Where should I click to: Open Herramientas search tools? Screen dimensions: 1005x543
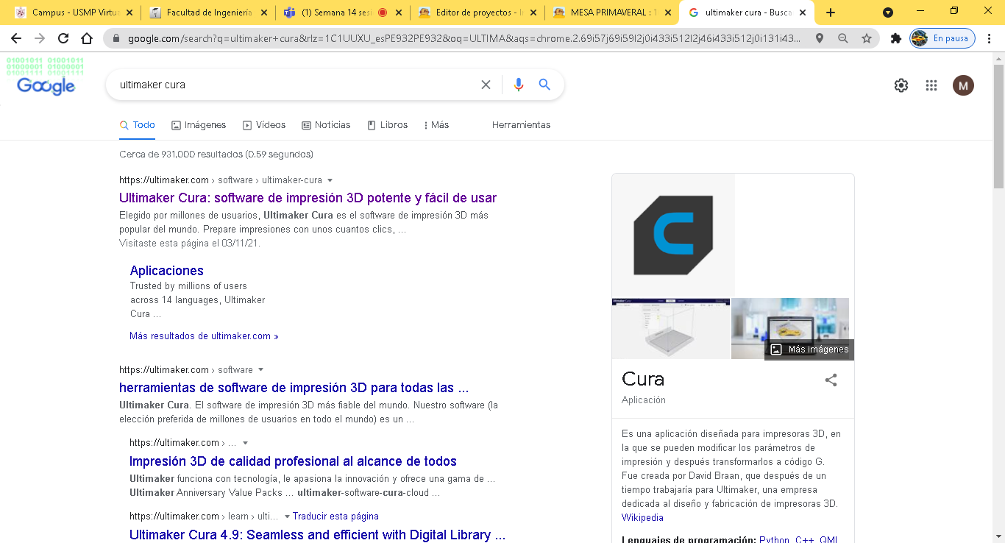click(x=521, y=125)
